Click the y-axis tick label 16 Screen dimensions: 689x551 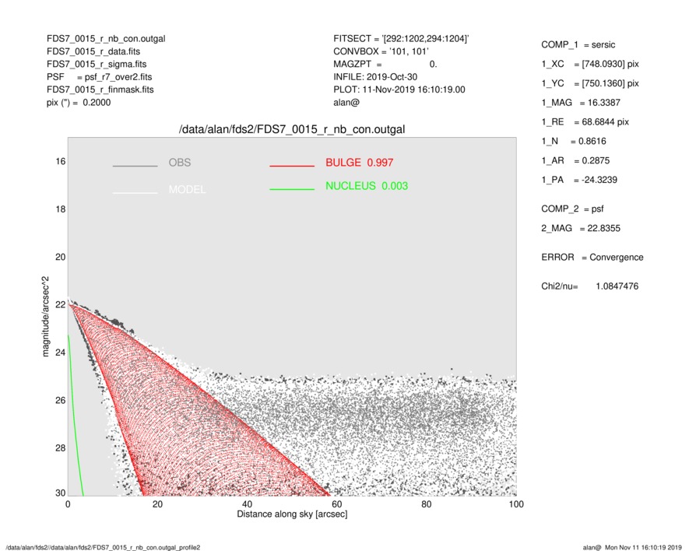coord(60,162)
